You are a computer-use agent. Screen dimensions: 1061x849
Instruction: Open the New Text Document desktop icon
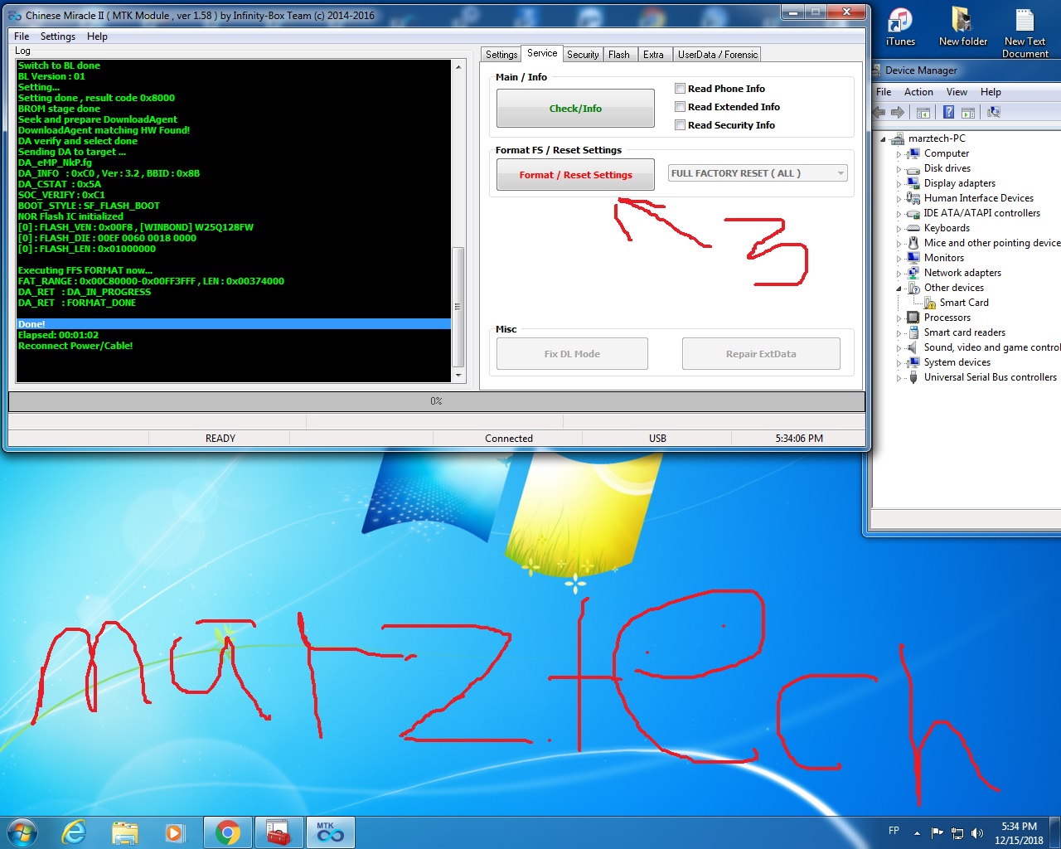click(x=1025, y=32)
